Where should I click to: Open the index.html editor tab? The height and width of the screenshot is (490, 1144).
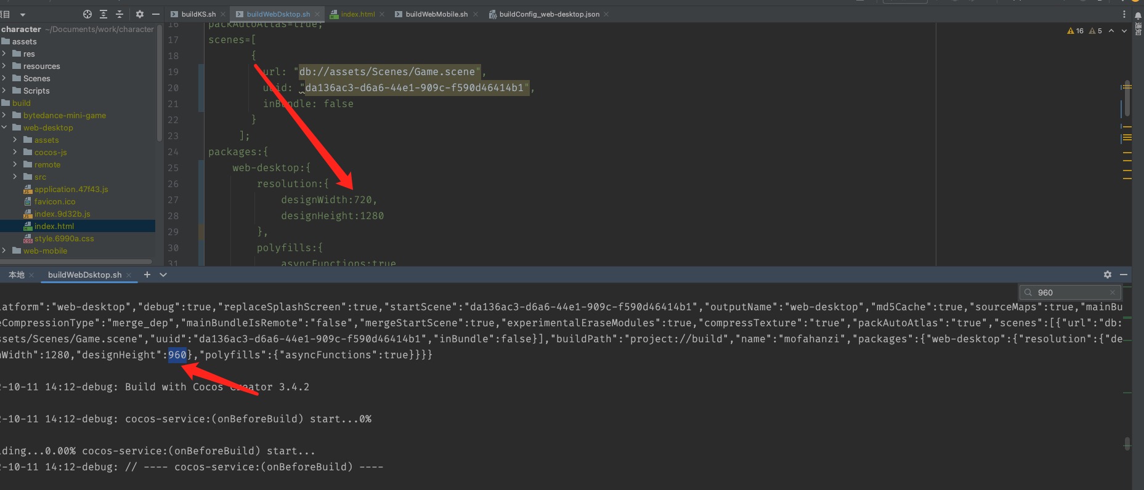pyautogui.click(x=358, y=14)
